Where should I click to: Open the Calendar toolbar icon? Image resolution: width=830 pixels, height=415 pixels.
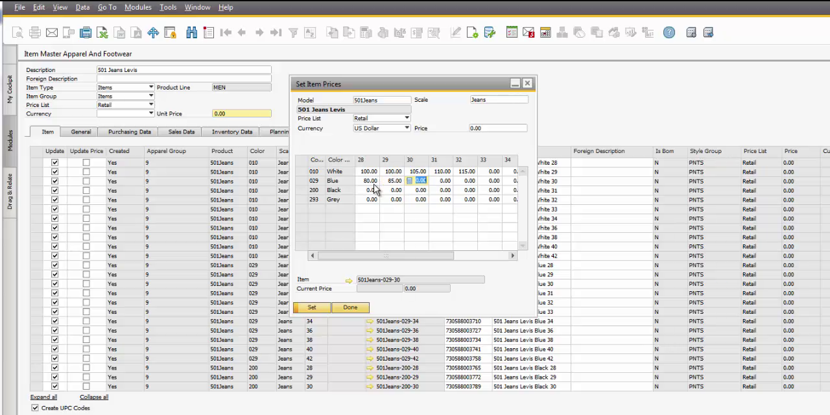point(545,32)
